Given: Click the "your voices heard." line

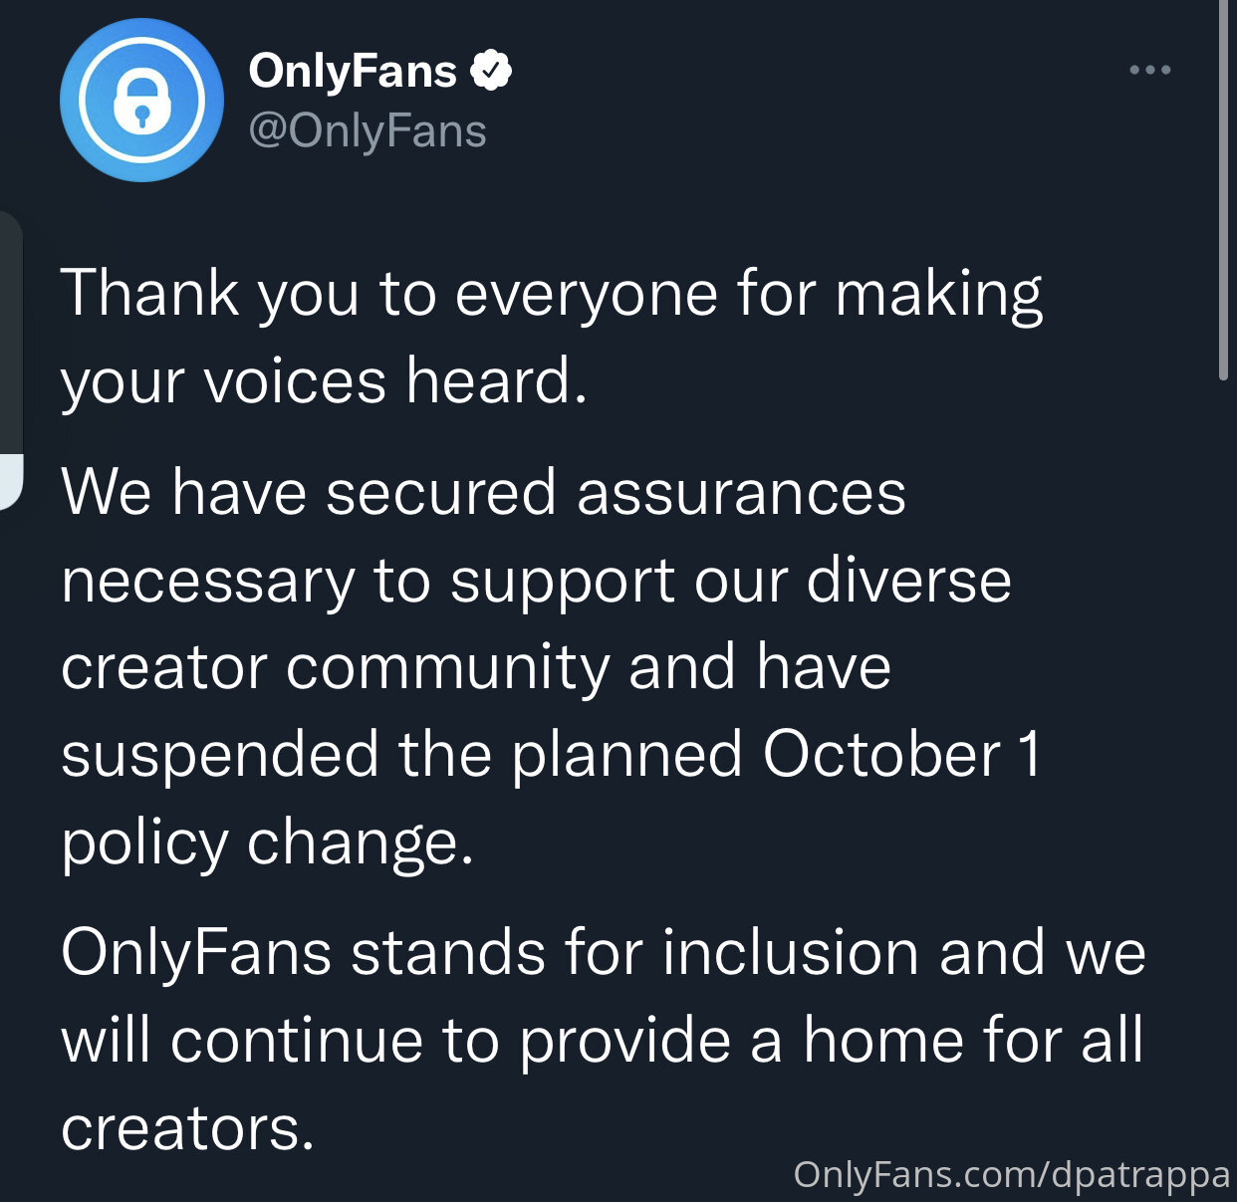Looking at the screenshot, I should [x=324, y=381].
